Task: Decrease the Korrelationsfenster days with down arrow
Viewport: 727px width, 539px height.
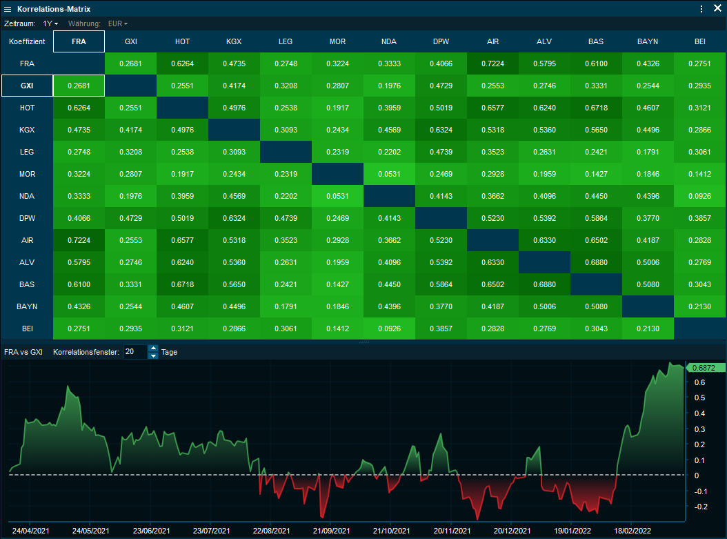Action: (x=153, y=356)
